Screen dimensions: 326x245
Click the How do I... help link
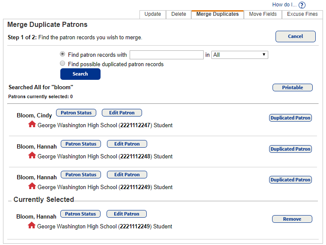(x=284, y=5)
